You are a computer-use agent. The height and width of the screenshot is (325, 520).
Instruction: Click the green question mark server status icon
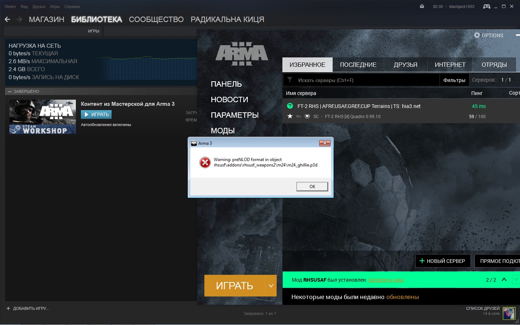pos(290,106)
